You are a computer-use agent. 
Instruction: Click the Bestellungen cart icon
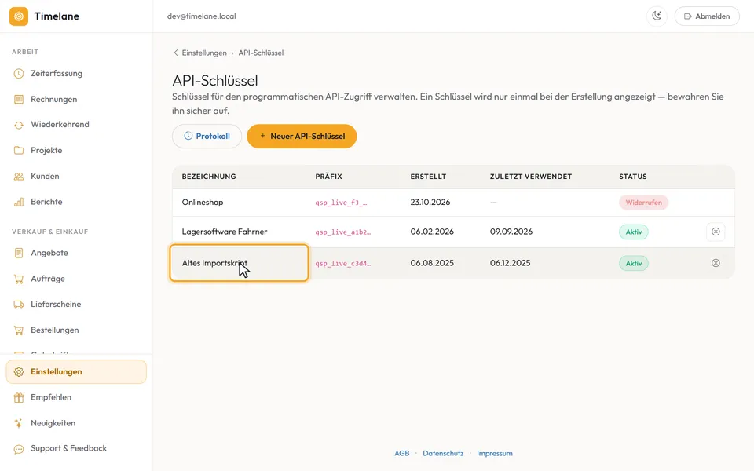pos(19,330)
